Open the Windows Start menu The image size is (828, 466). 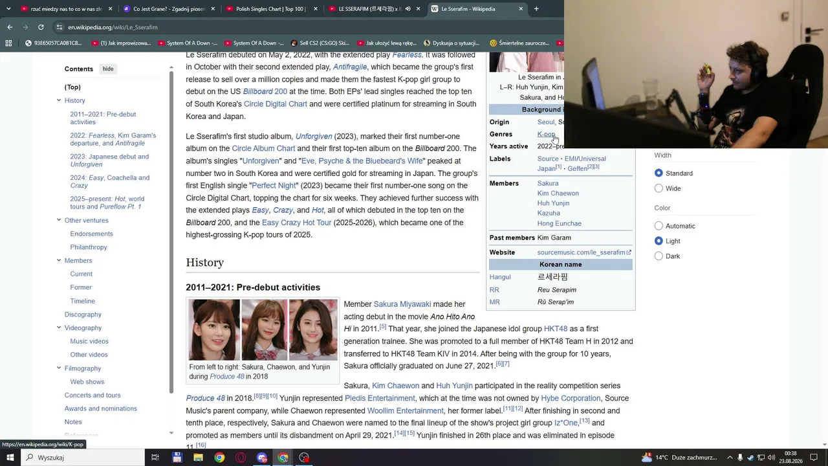point(10,458)
